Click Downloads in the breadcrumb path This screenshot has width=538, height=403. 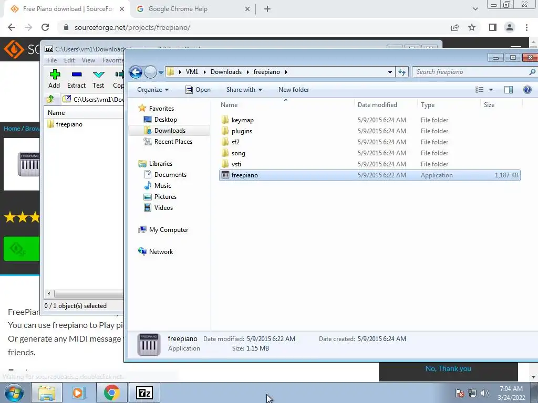coord(226,72)
